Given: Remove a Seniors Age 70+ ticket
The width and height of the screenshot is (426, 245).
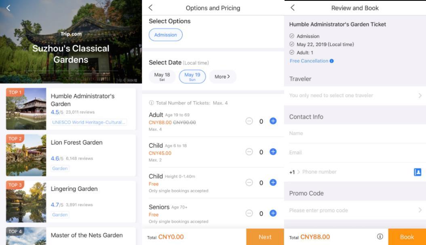Looking at the screenshot, I should tap(249, 213).
